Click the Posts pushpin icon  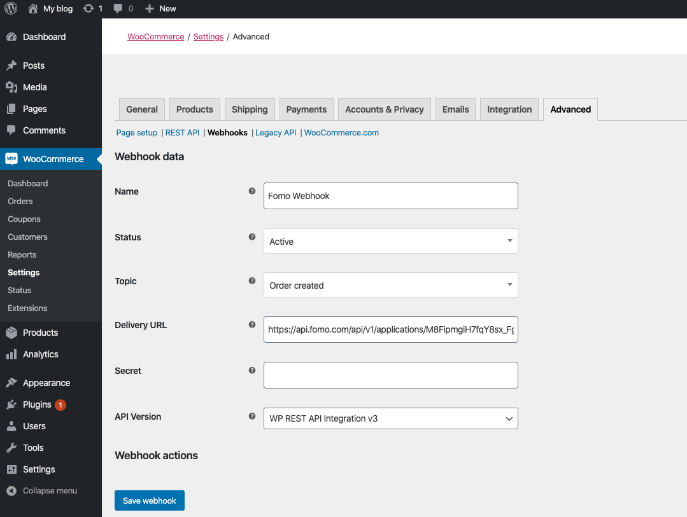pos(11,65)
